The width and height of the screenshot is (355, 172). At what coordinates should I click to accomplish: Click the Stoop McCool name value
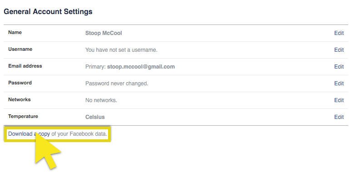click(104, 33)
